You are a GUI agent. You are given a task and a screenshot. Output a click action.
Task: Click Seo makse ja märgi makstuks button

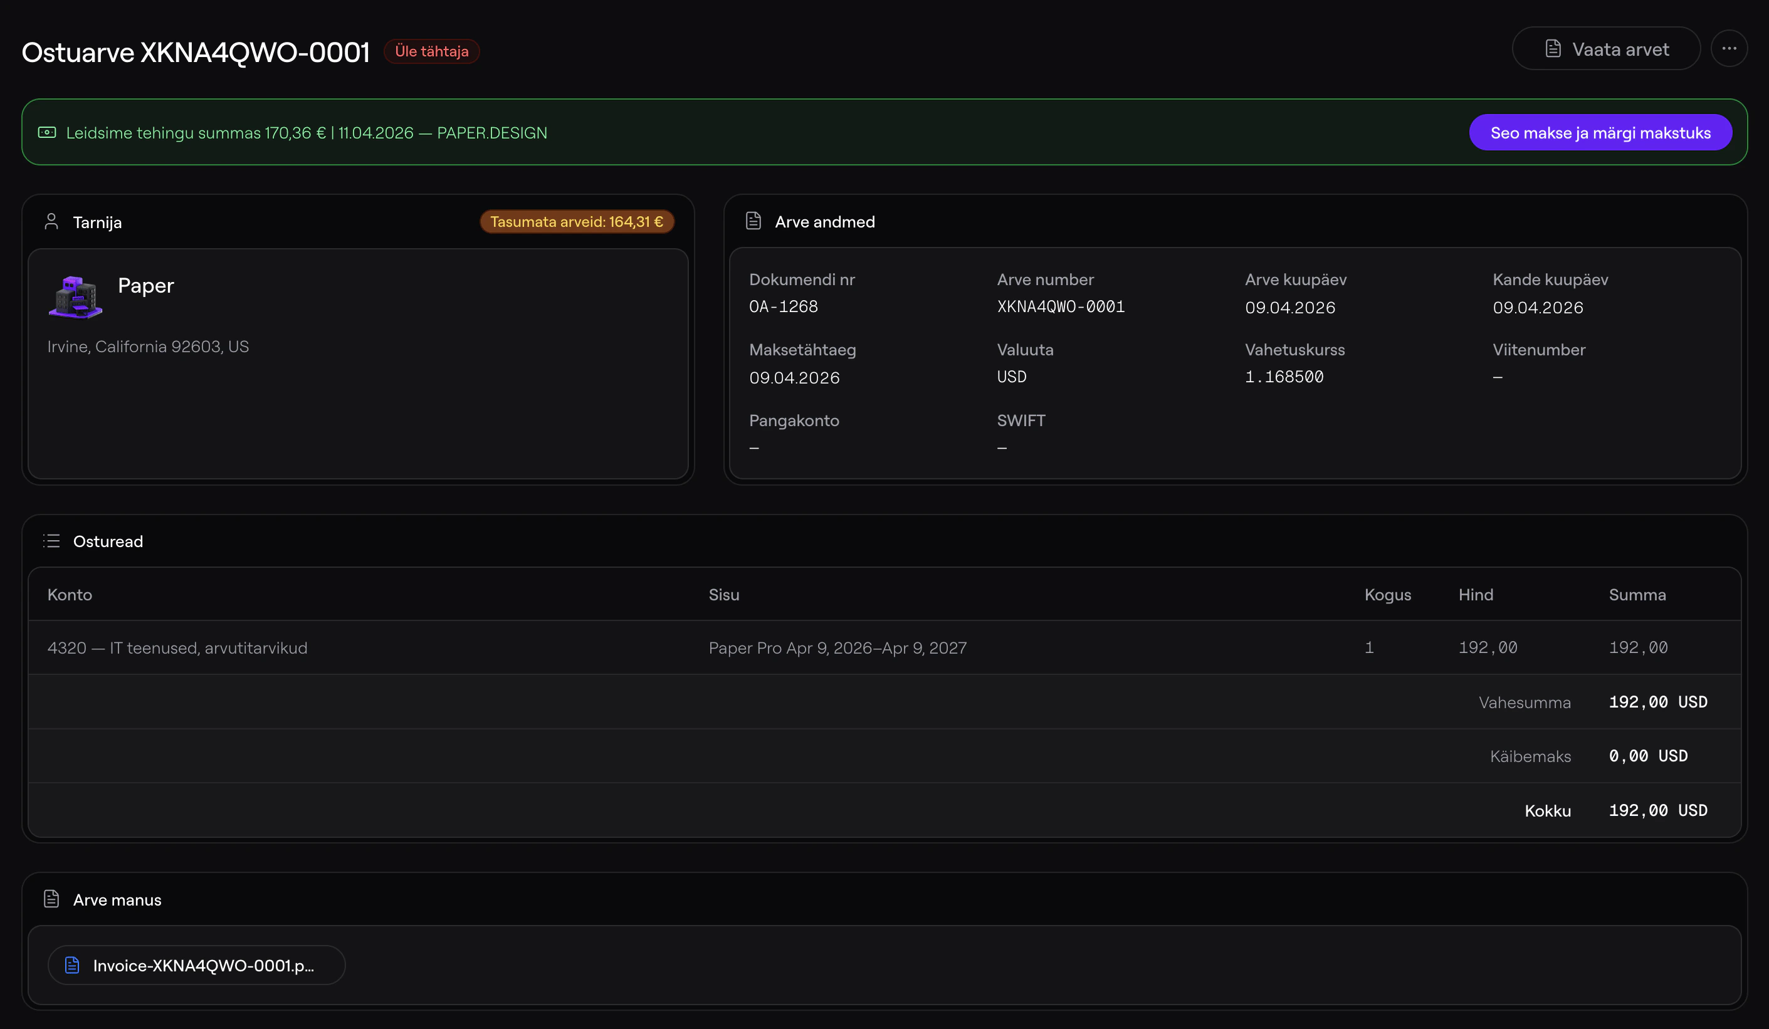[1600, 133]
